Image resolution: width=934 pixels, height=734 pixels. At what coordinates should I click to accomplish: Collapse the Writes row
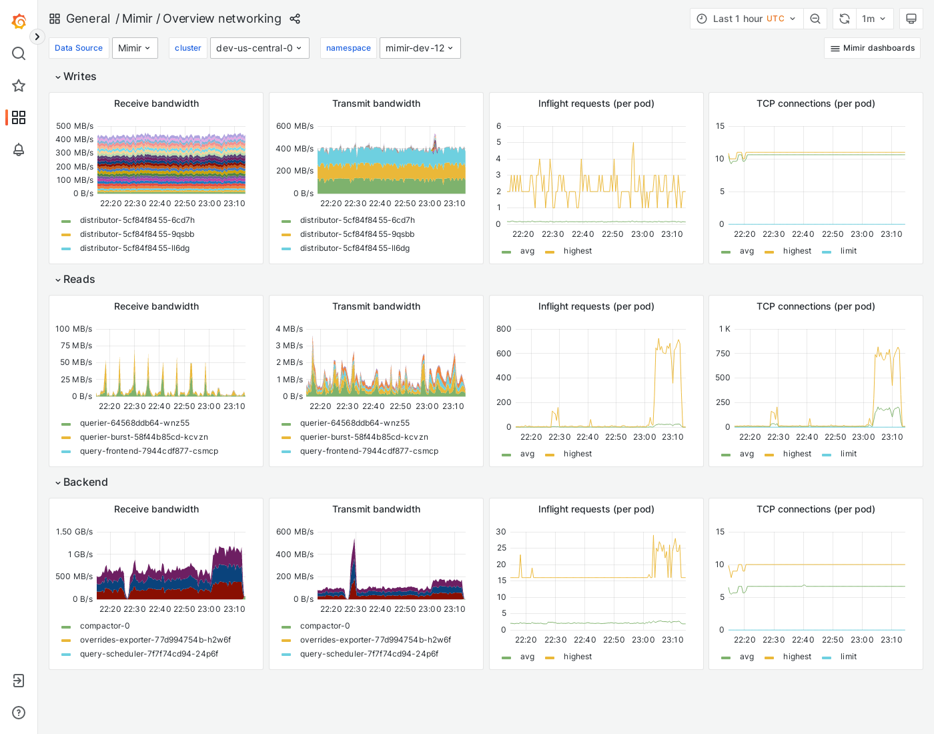tap(75, 76)
